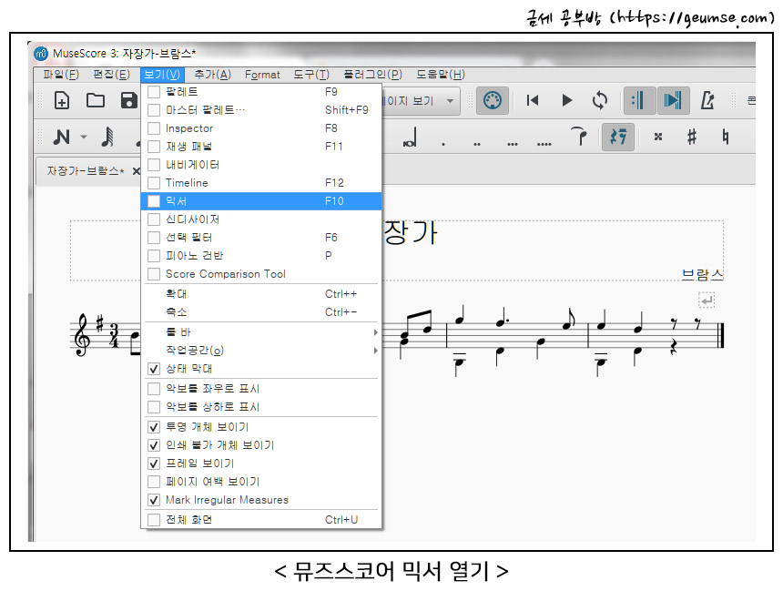Open the 파일(F) menu
Image resolution: width=783 pixels, height=591 pixels.
click(x=61, y=75)
